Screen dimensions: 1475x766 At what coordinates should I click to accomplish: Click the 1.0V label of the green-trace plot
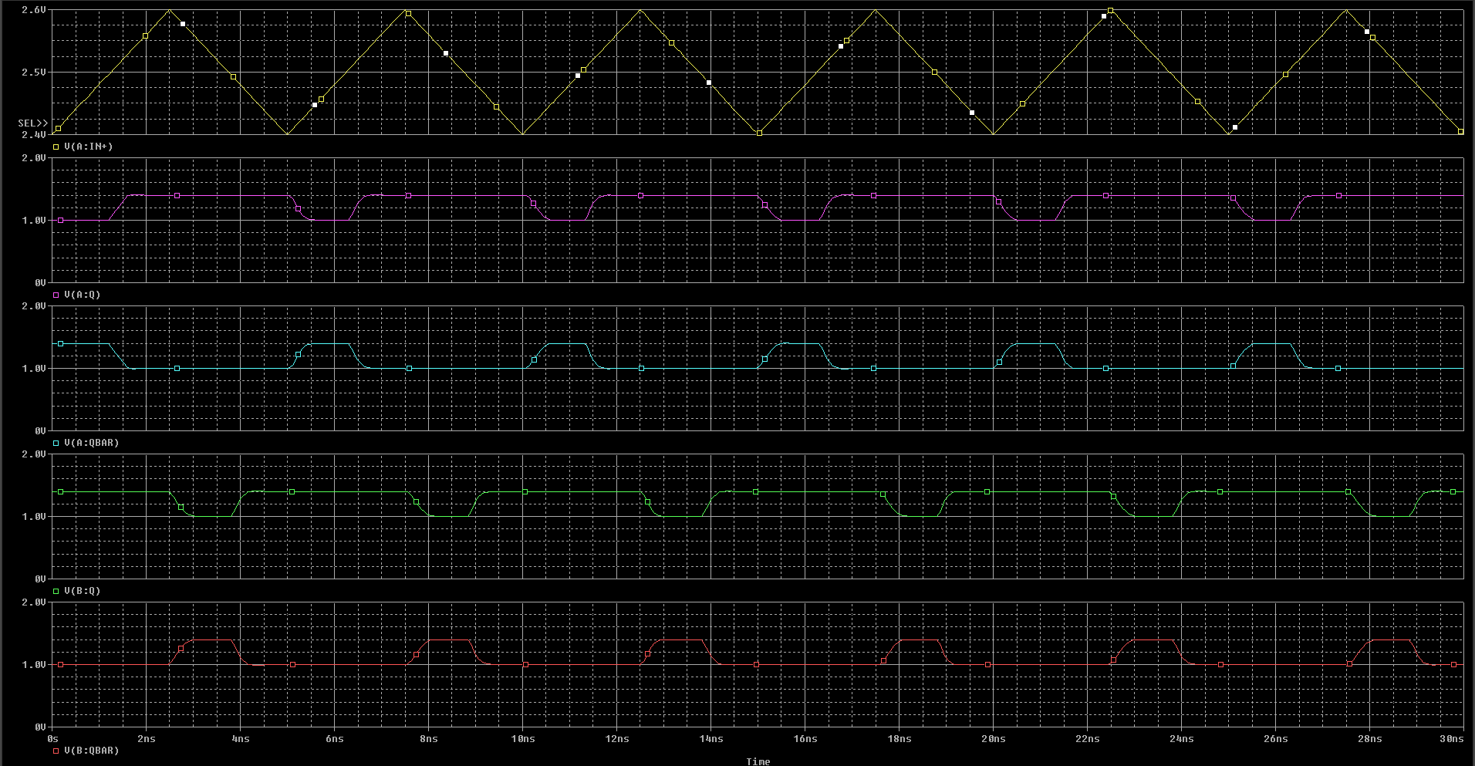coord(34,517)
